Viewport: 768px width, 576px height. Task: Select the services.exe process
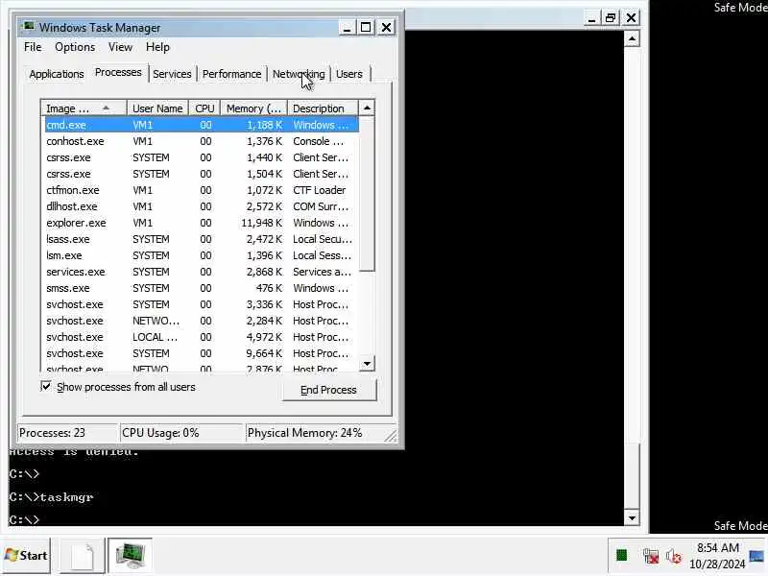(x=202, y=272)
